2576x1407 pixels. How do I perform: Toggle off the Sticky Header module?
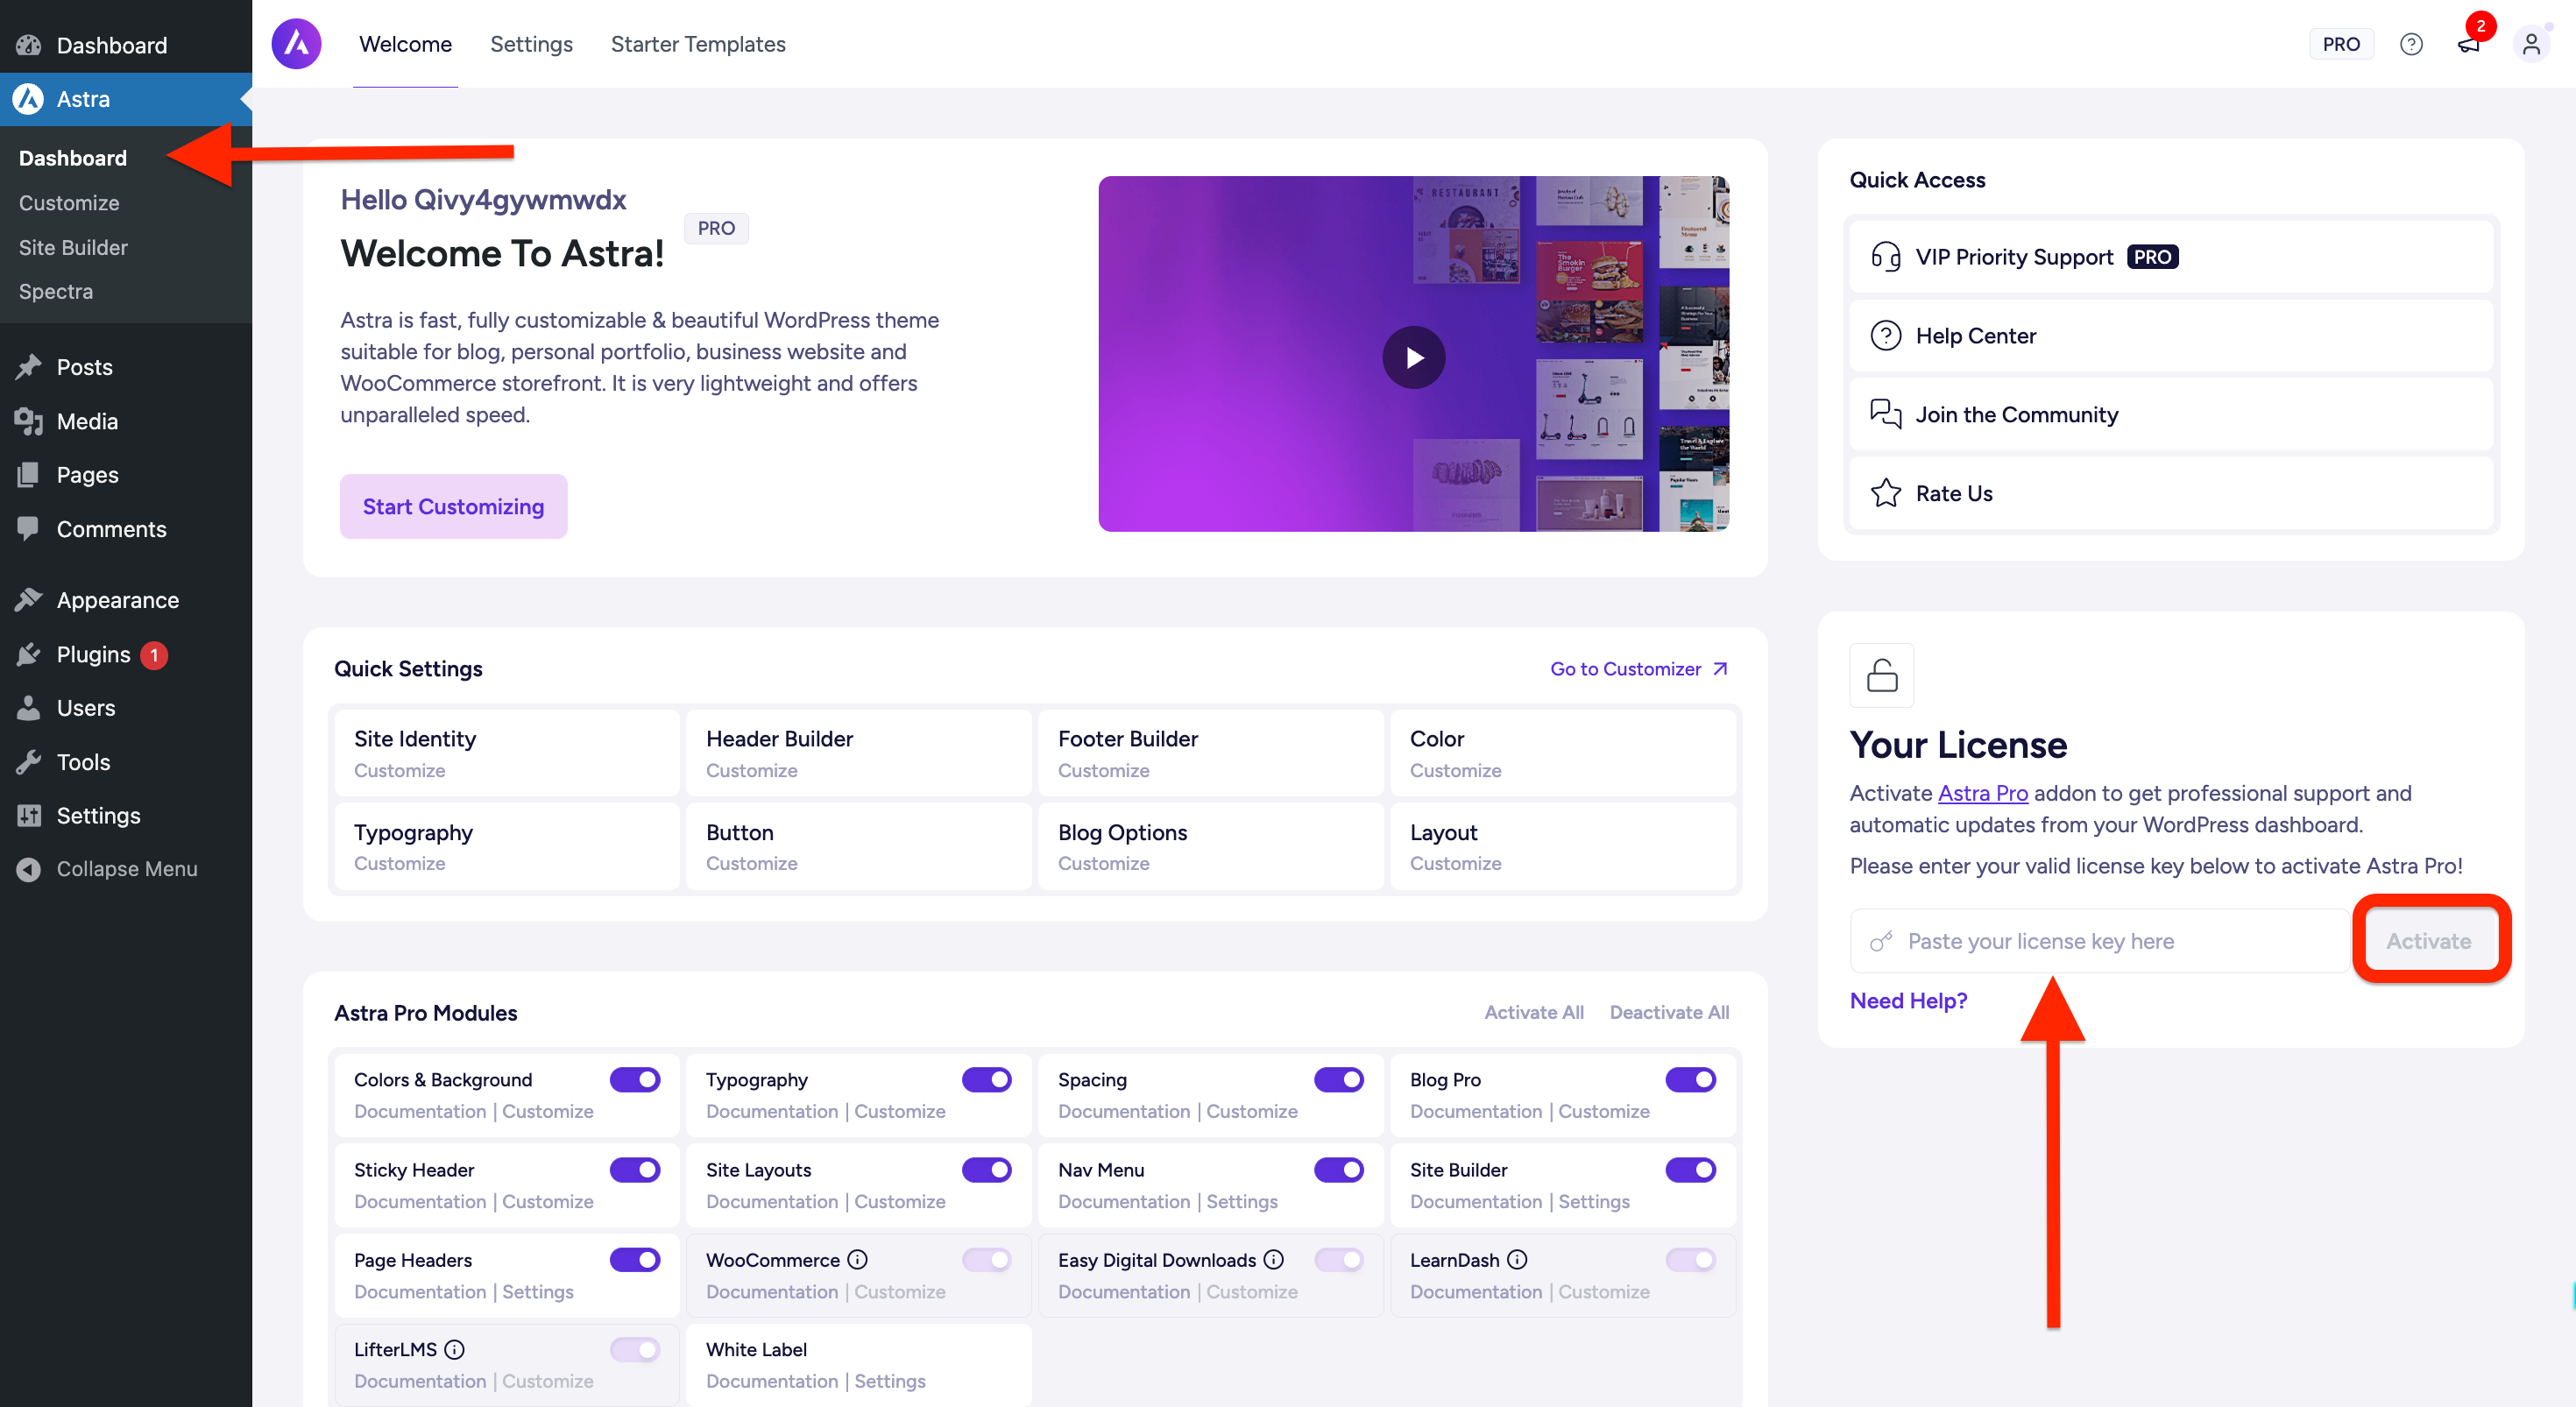coord(635,1169)
